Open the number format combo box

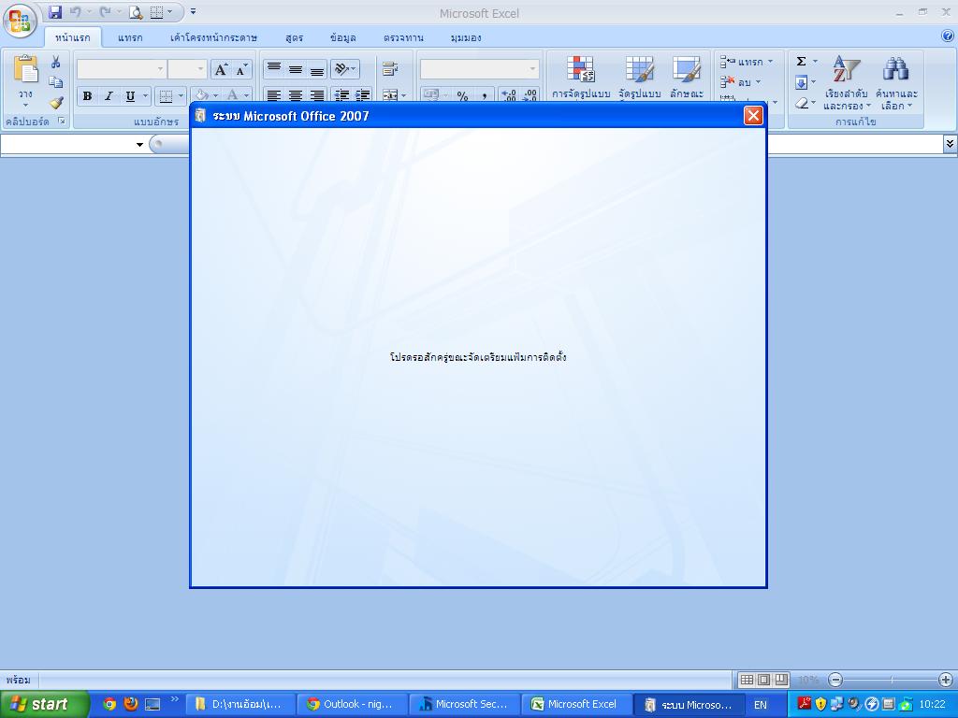pos(479,69)
